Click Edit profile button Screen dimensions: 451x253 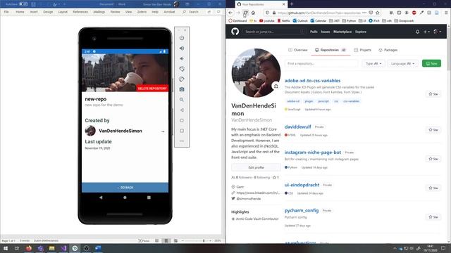click(256, 167)
